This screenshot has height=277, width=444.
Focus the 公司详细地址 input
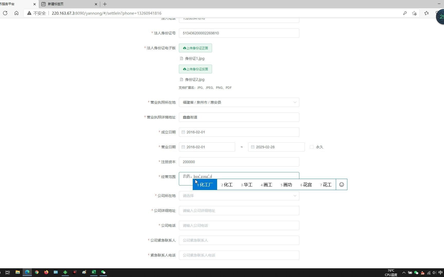pyautogui.click(x=239, y=211)
